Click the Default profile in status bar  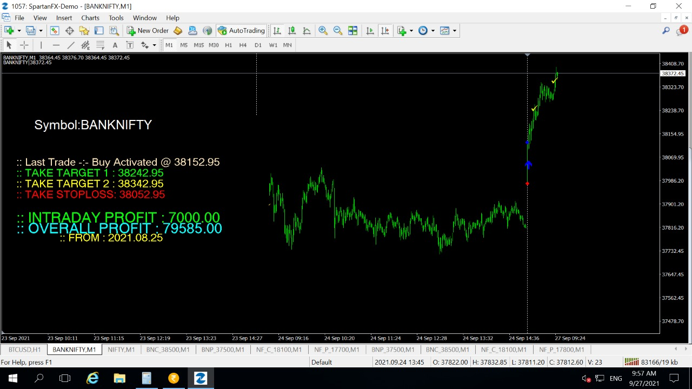pyautogui.click(x=322, y=362)
